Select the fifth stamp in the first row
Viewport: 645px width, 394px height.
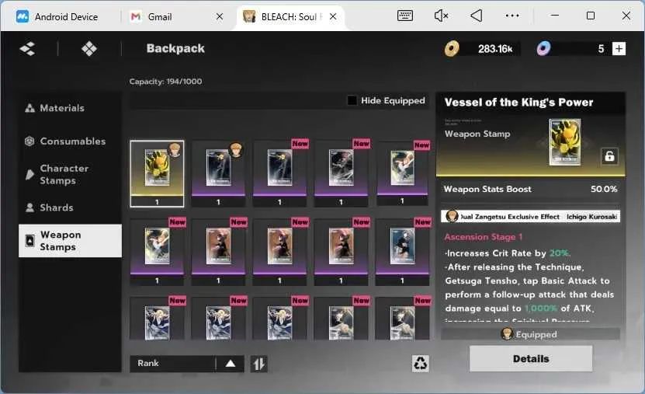(402, 173)
